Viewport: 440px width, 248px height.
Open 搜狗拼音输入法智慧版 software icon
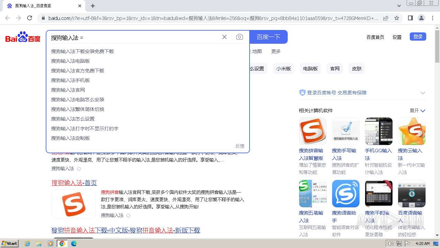[312, 131]
